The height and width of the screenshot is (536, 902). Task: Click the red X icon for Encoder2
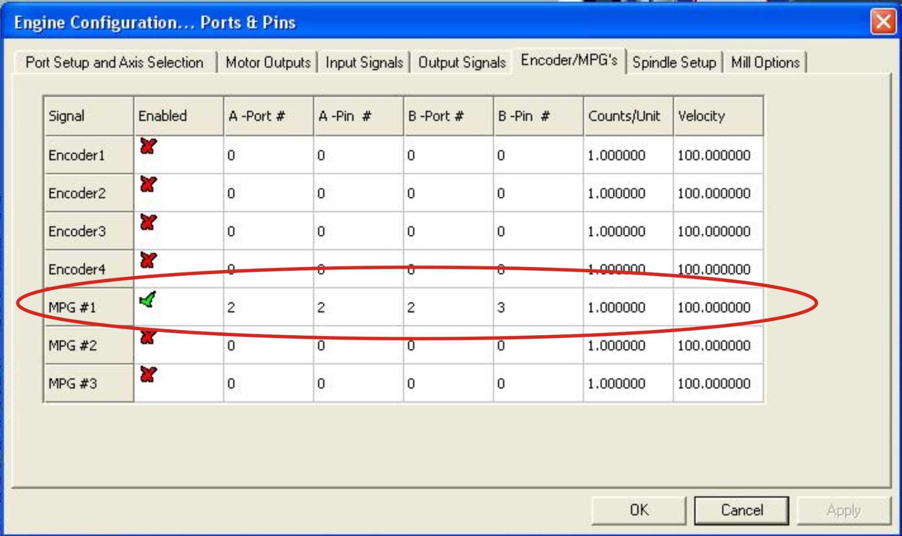147,185
